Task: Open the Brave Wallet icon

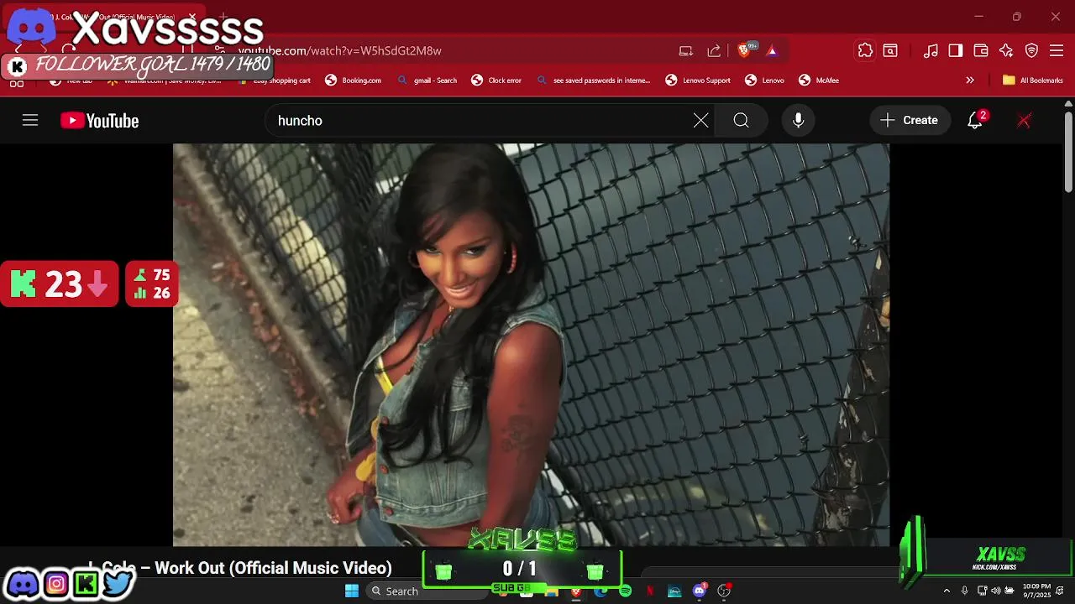Action: coord(981,50)
